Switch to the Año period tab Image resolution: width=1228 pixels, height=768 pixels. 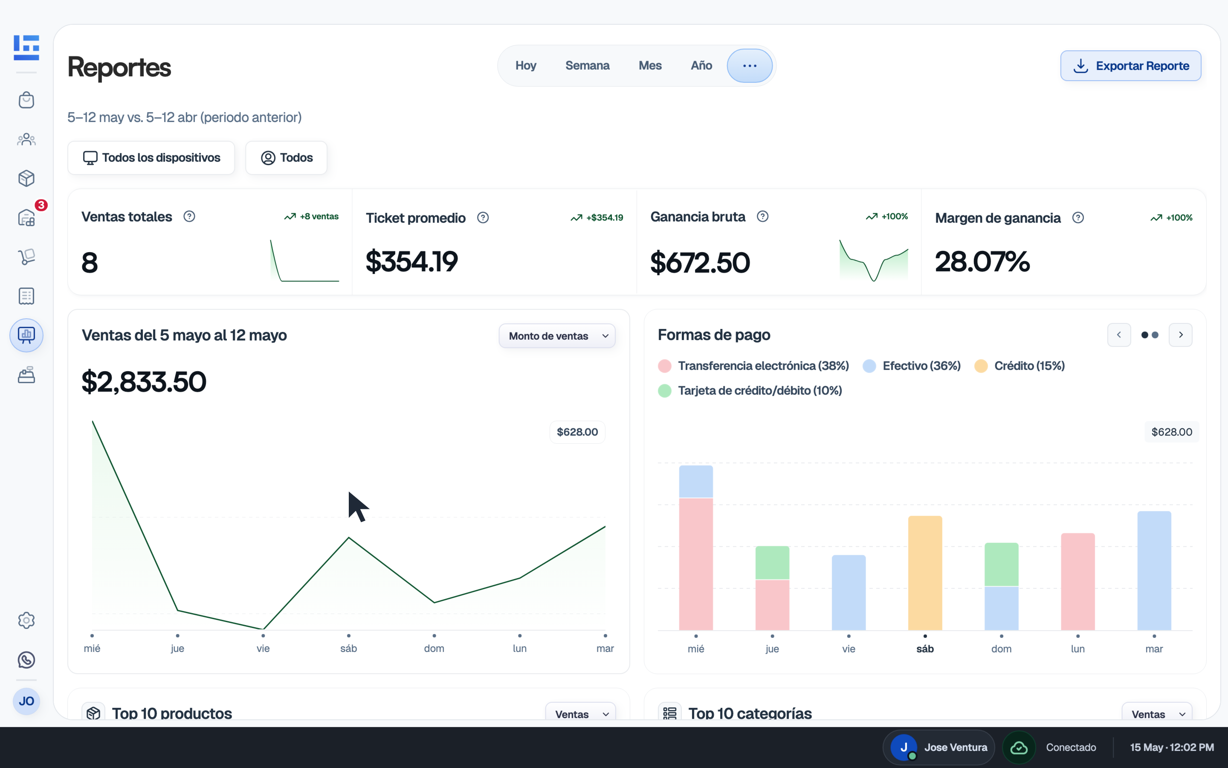pos(701,66)
